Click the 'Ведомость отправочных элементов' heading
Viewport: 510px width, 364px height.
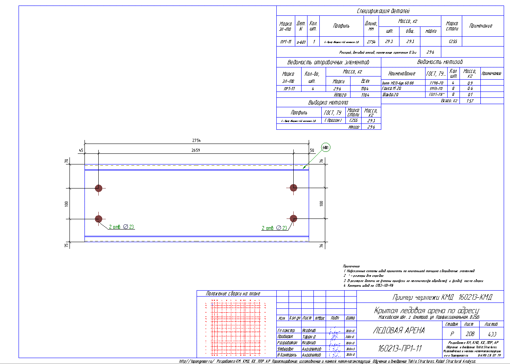pyautogui.click(x=328, y=62)
